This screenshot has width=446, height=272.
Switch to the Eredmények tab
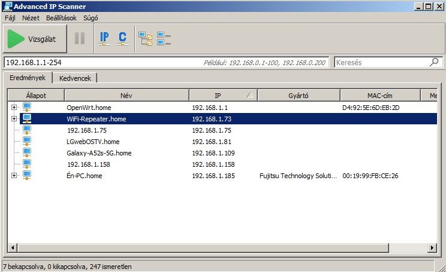[x=28, y=78]
